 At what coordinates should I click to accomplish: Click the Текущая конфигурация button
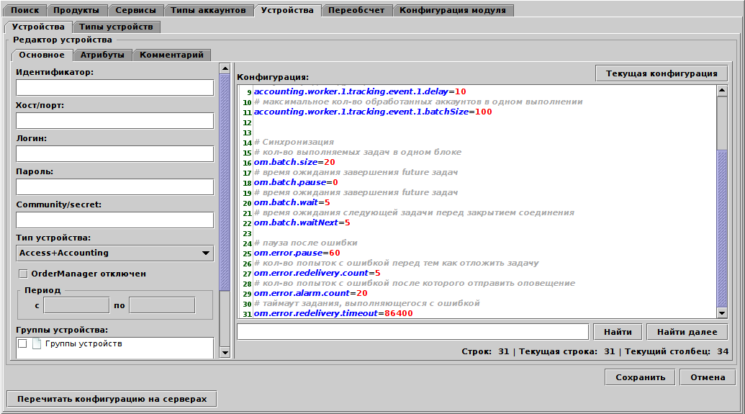[662, 73]
